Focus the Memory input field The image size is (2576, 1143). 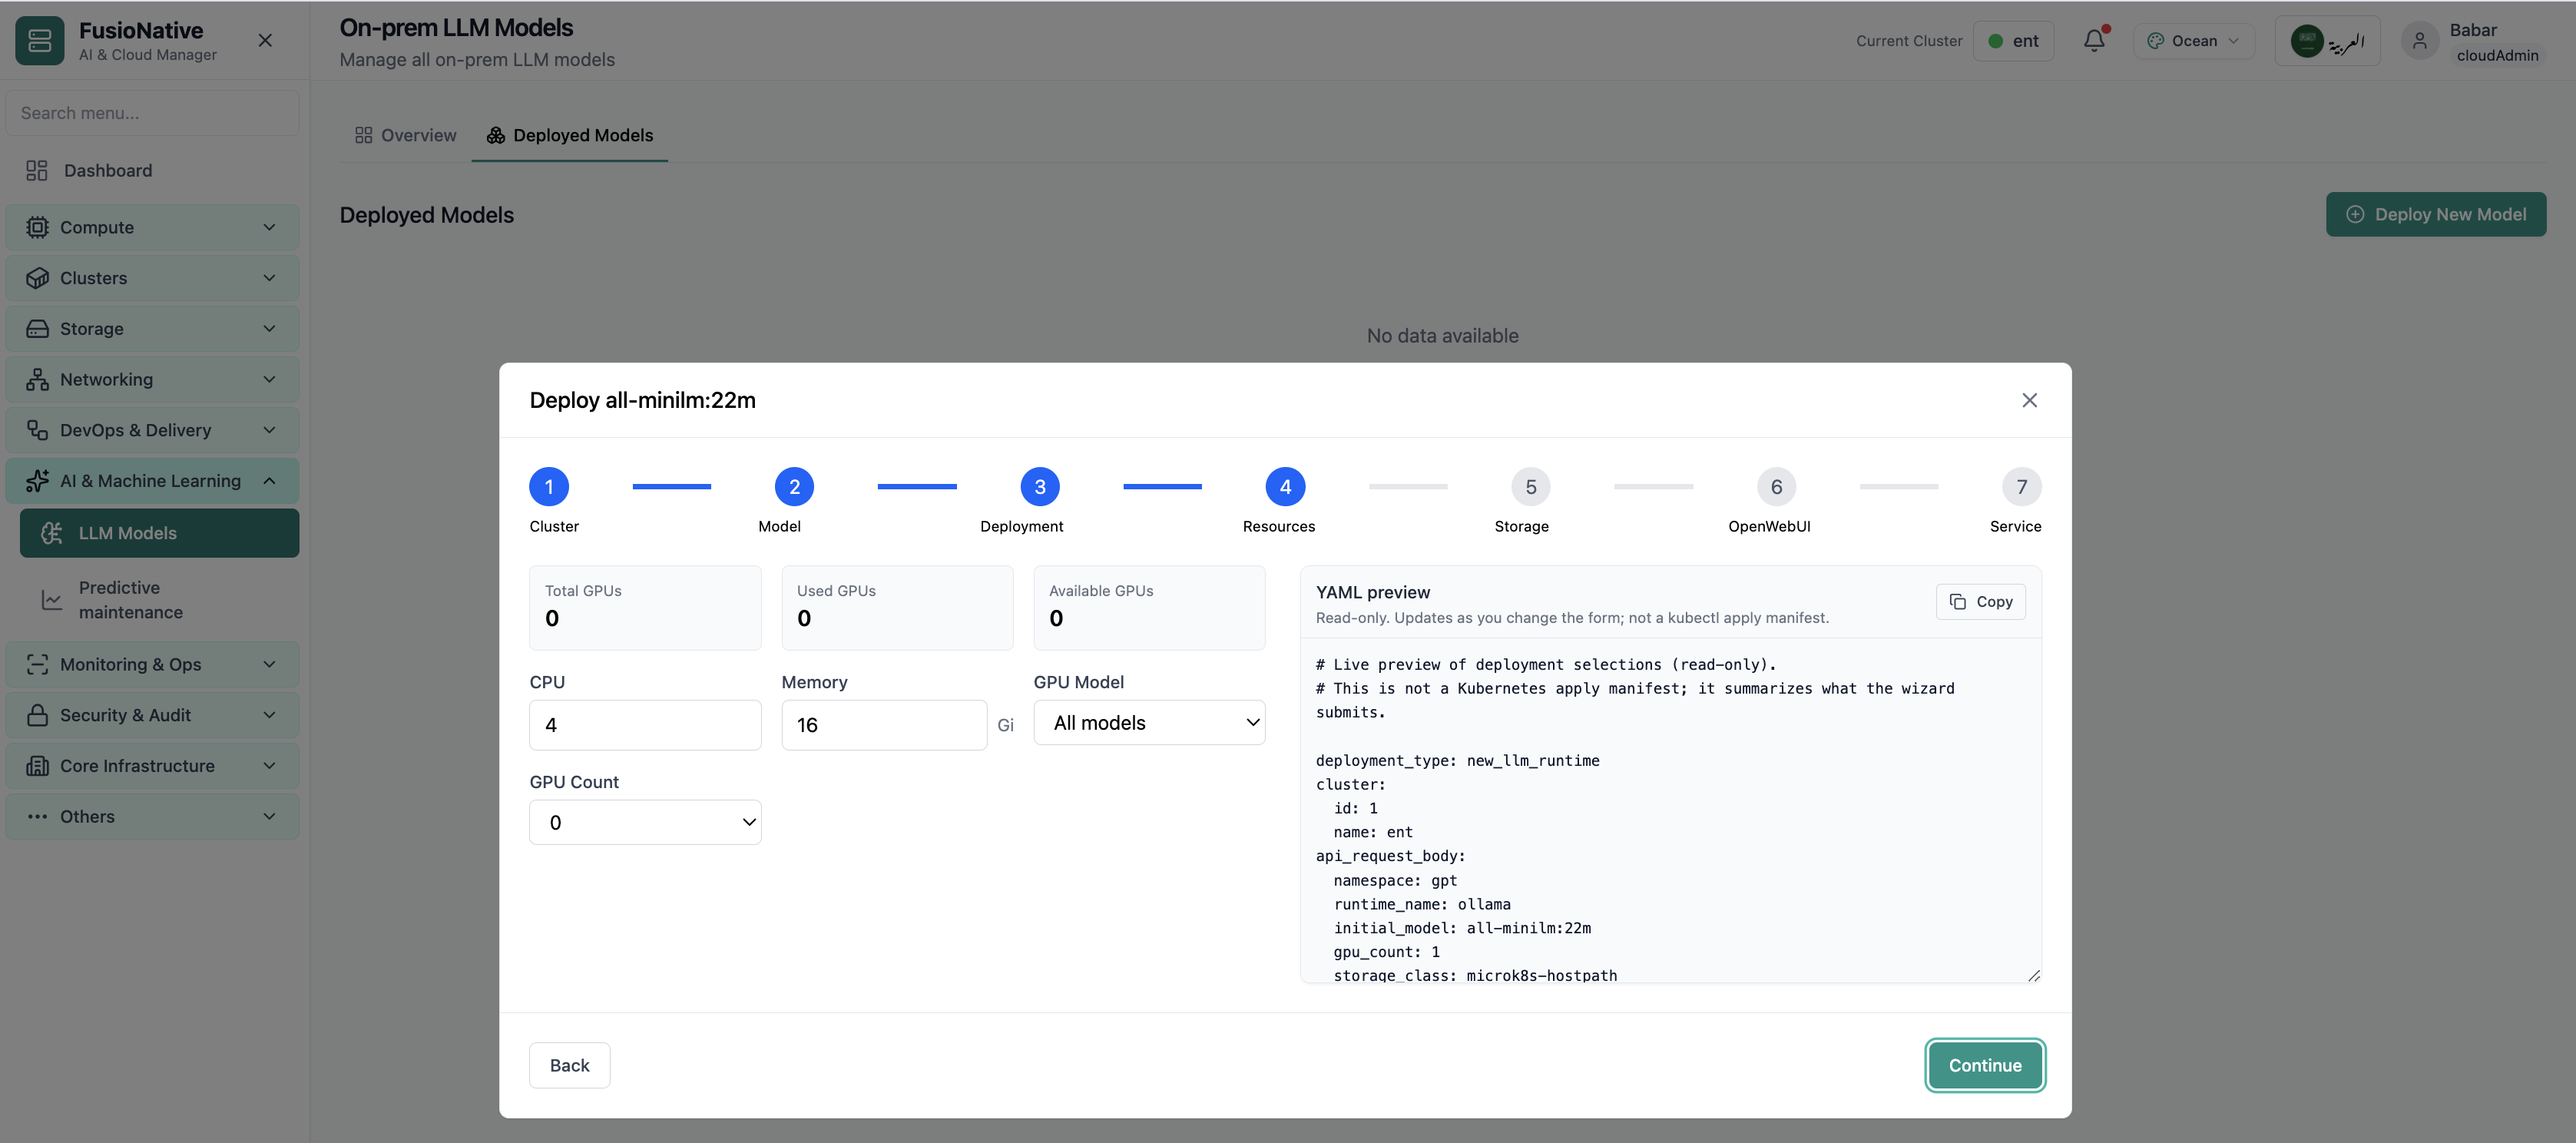[884, 725]
